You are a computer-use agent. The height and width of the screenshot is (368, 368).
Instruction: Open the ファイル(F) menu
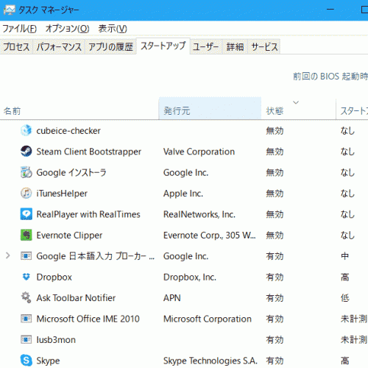[20, 29]
